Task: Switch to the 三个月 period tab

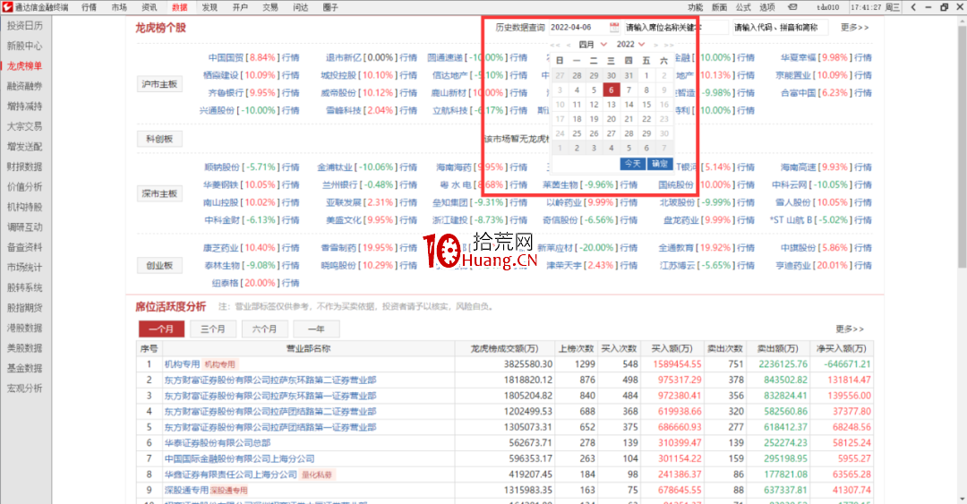Action: (x=213, y=329)
